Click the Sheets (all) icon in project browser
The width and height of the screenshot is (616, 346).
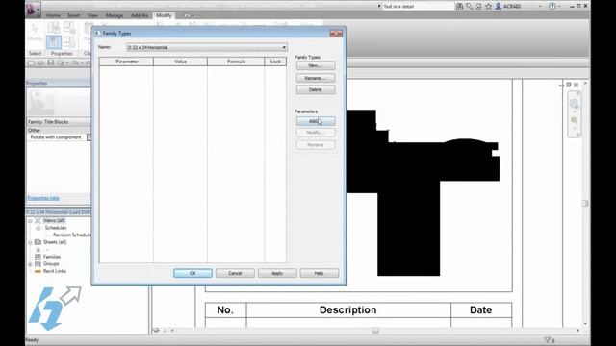[x=38, y=242]
